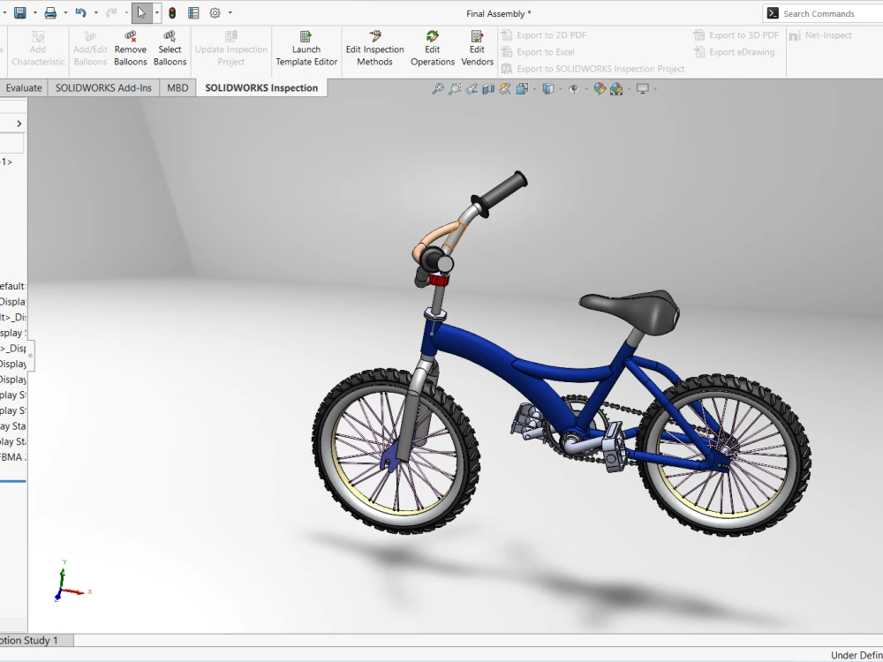Open the MBD tab

tap(177, 87)
